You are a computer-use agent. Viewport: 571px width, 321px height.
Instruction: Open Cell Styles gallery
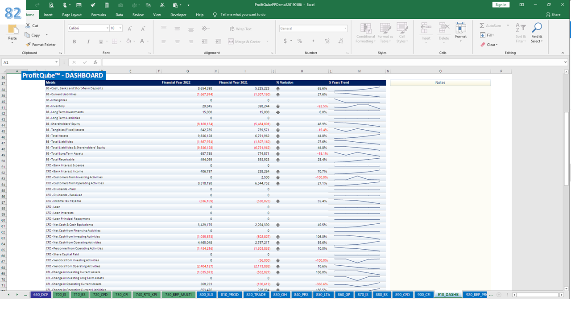(402, 33)
